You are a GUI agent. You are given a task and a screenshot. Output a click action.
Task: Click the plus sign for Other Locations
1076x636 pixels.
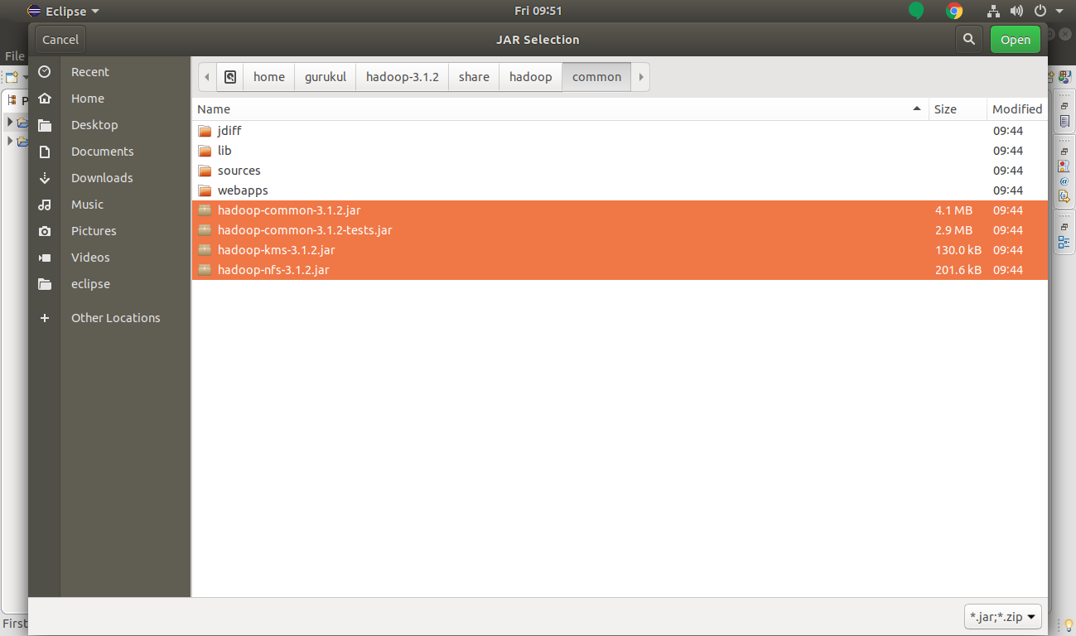[x=45, y=318]
